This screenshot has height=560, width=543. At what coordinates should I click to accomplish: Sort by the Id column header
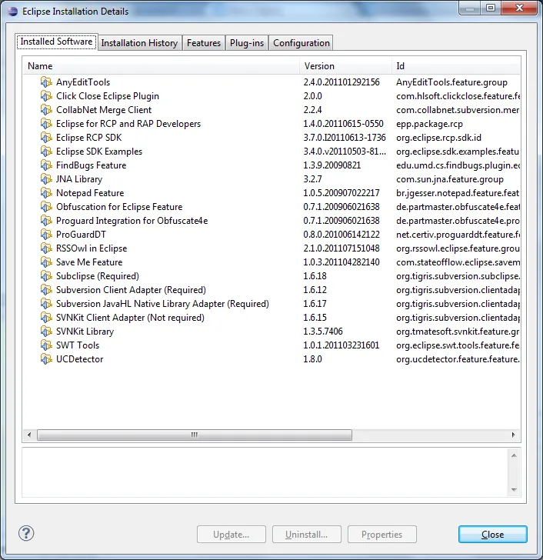456,66
